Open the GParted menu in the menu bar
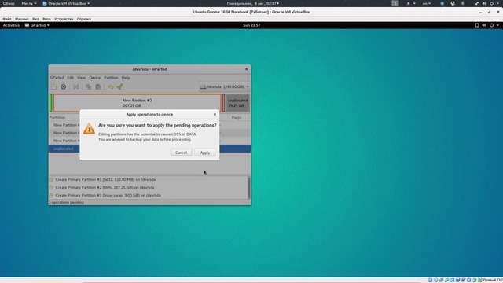The width and height of the screenshot is (503, 283). point(57,78)
